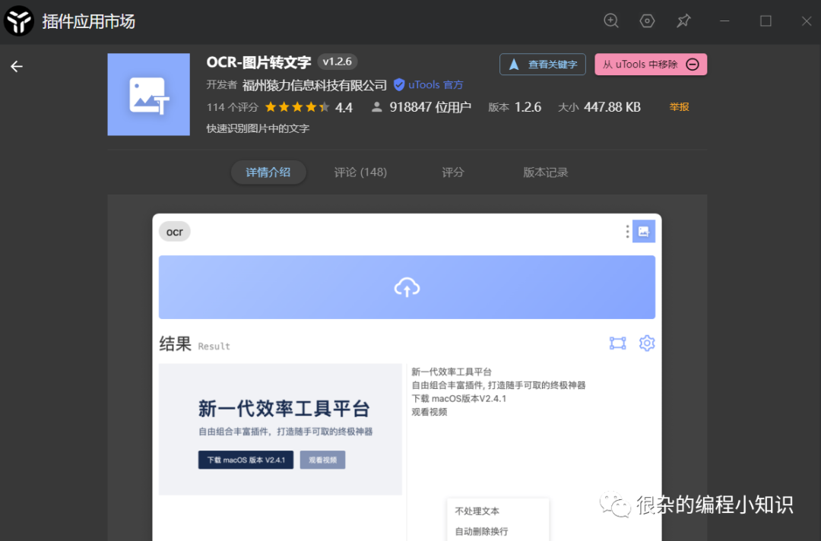Pin the window with the pin icon
The height and width of the screenshot is (541, 821).
pyautogui.click(x=683, y=21)
